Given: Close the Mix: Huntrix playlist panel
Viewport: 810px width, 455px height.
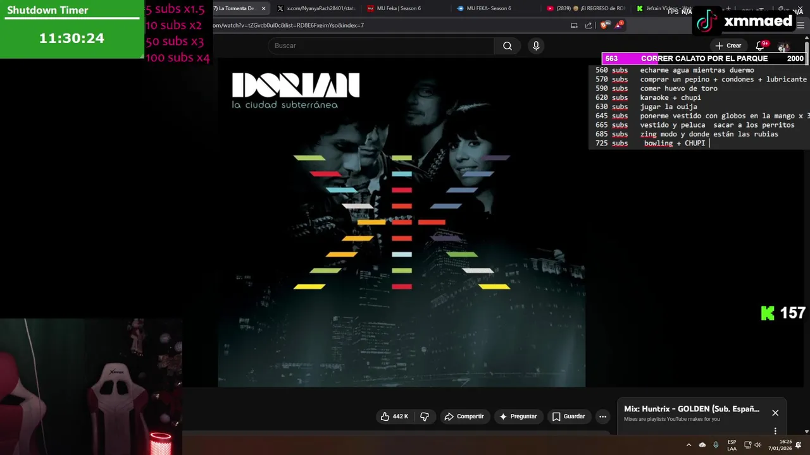Looking at the screenshot, I should (775, 413).
